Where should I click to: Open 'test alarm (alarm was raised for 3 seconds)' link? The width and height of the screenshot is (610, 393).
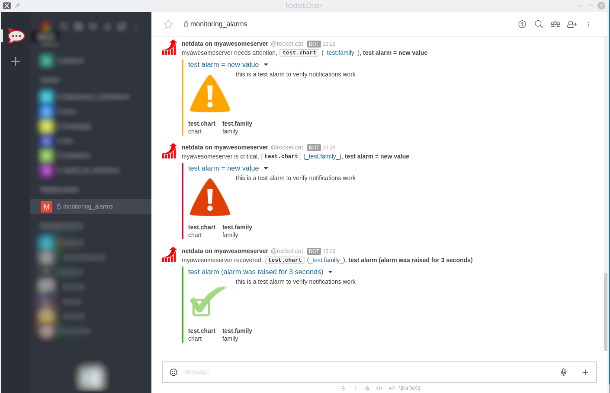(256, 272)
